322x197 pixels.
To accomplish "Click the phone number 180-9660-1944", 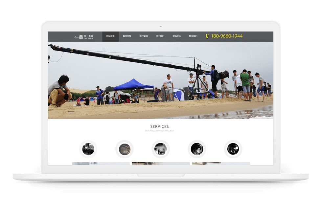I will tap(227, 36).
